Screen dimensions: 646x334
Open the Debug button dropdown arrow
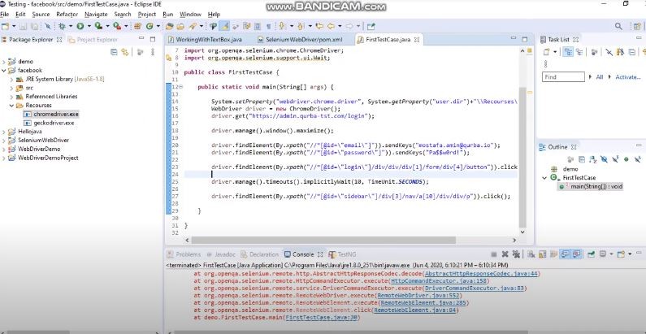70,26
